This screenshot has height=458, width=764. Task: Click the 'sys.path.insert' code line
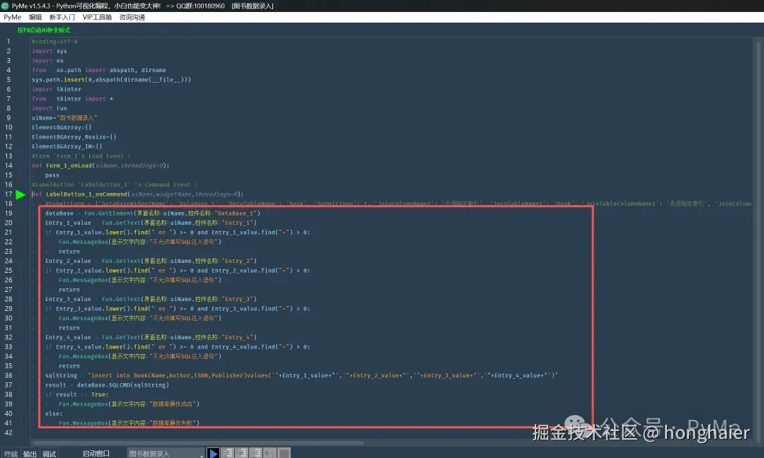click(x=111, y=79)
